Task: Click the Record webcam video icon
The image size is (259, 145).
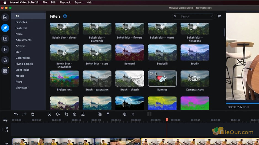Action: click(x=125, y=114)
